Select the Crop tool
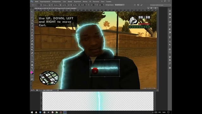The image size is (202, 114). point(32,23)
